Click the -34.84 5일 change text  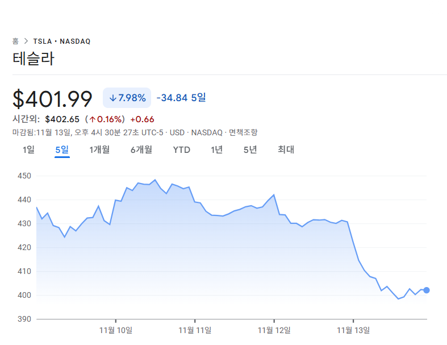pyautogui.click(x=181, y=98)
